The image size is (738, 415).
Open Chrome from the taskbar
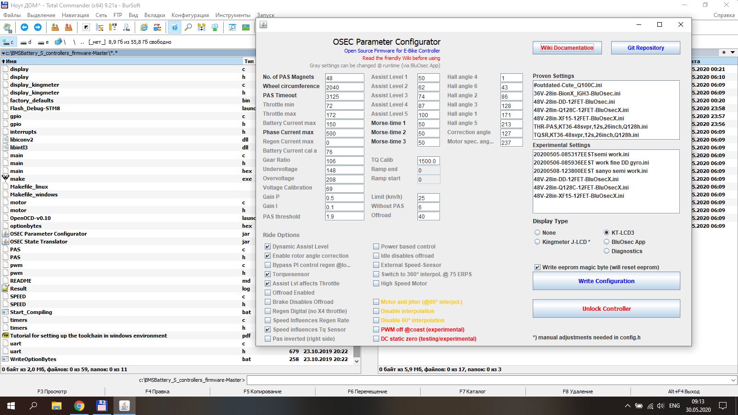(x=79, y=406)
